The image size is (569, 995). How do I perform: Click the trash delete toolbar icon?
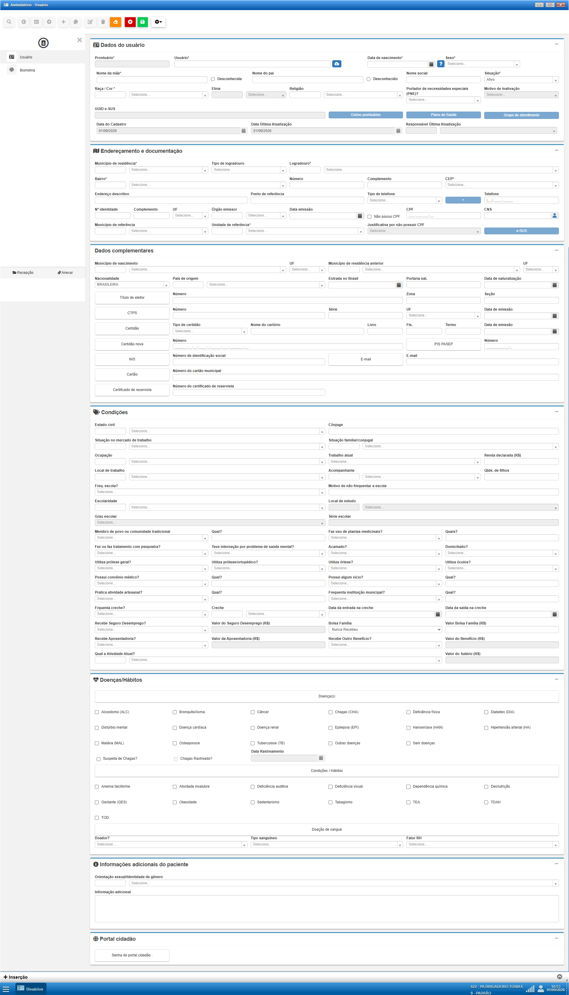pyautogui.click(x=103, y=22)
